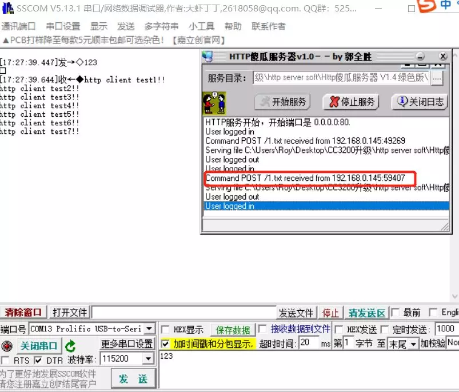Minimize the HTTP server window
The width and height of the screenshot is (459, 392).
(420, 57)
